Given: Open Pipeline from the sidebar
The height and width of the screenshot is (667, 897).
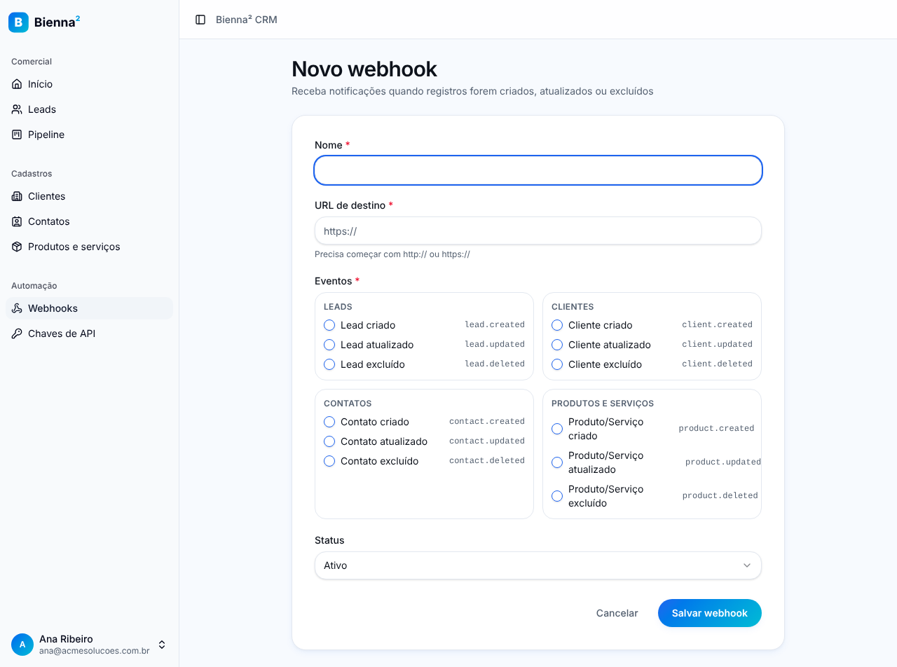Looking at the screenshot, I should [89, 135].
